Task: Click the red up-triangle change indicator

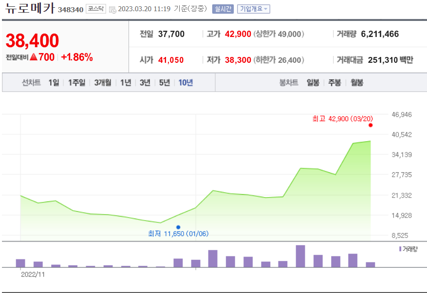Action: click(34, 57)
